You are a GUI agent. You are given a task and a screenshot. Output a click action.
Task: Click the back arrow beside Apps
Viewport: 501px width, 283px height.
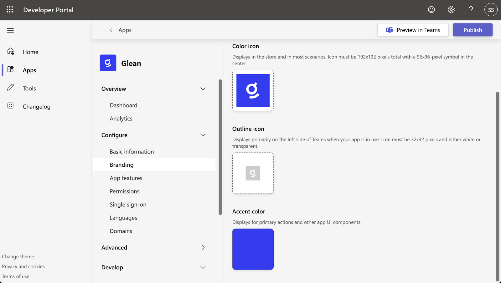click(x=111, y=30)
